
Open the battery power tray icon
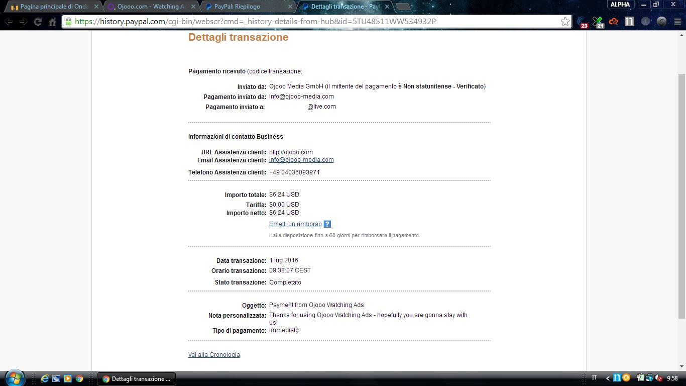641,378
